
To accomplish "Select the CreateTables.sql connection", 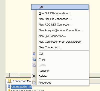I will pyautogui.click(x=21, y=87).
